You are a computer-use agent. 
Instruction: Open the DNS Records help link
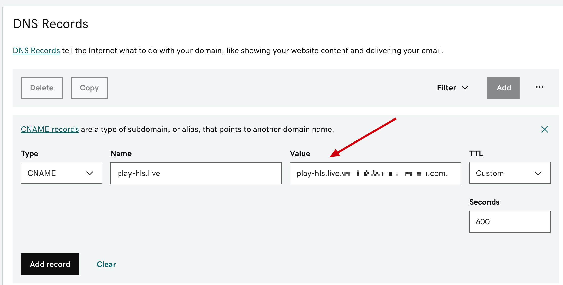(x=36, y=51)
